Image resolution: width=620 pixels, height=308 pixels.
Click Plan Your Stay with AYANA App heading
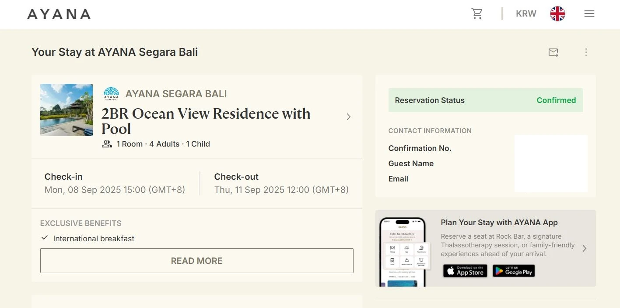click(x=499, y=222)
